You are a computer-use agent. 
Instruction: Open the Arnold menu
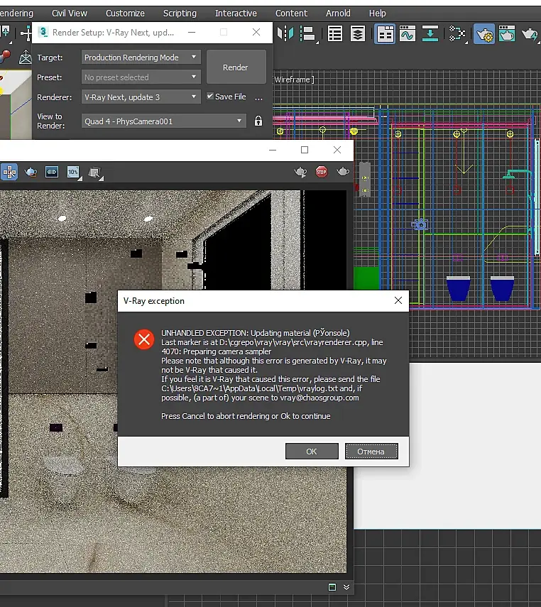click(x=338, y=13)
